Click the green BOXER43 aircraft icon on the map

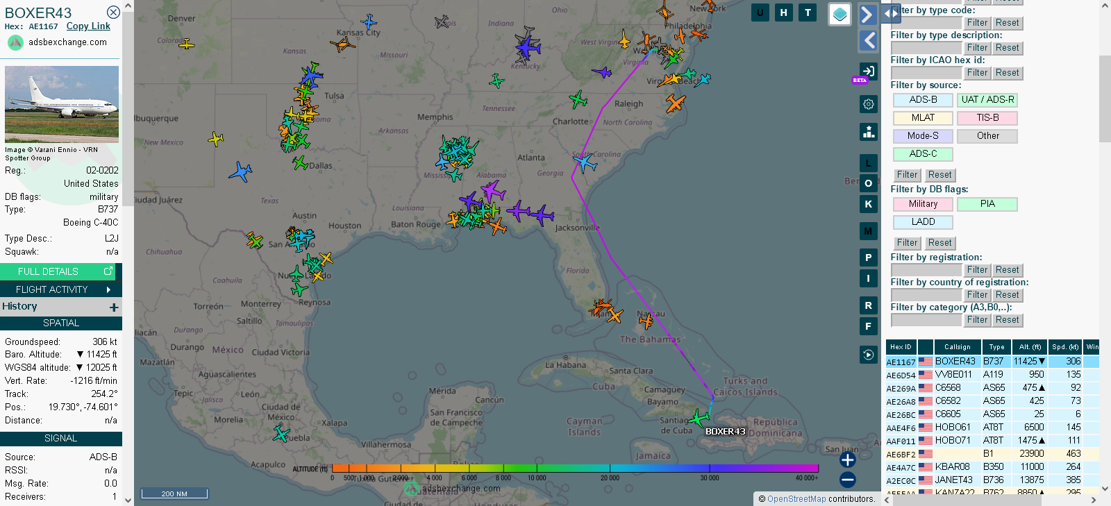[x=699, y=418]
